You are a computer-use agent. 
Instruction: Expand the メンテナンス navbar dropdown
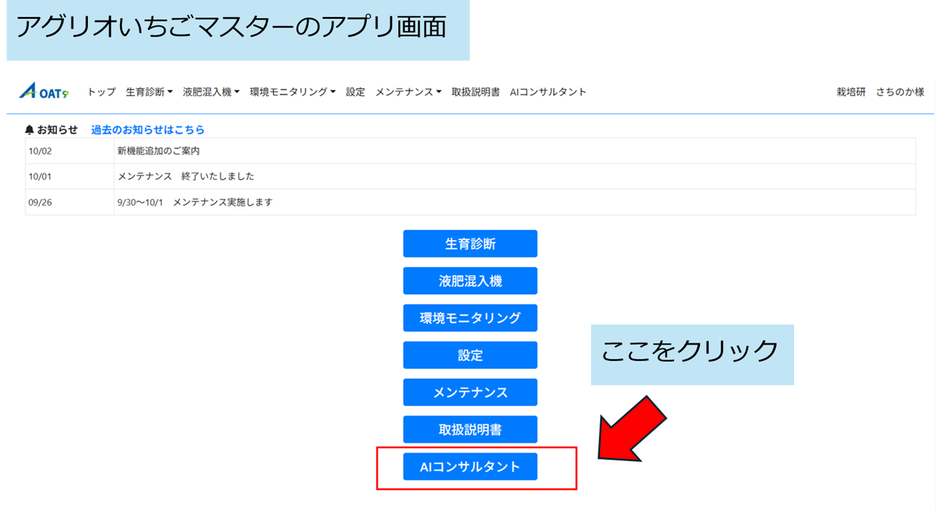click(408, 92)
